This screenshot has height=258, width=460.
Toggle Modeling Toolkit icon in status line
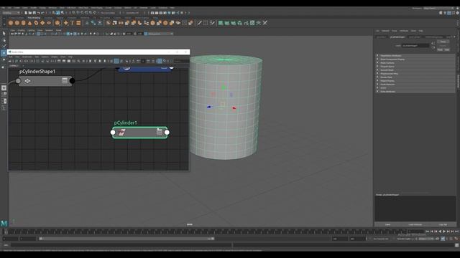click(441, 13)
